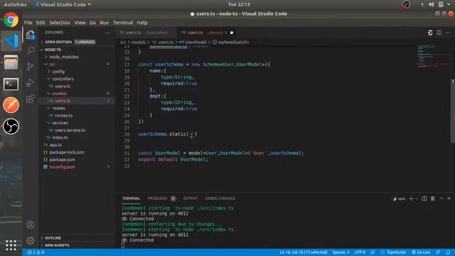Open the Search view in activity bar
455x256 pixels.
(x=31, y=50)
